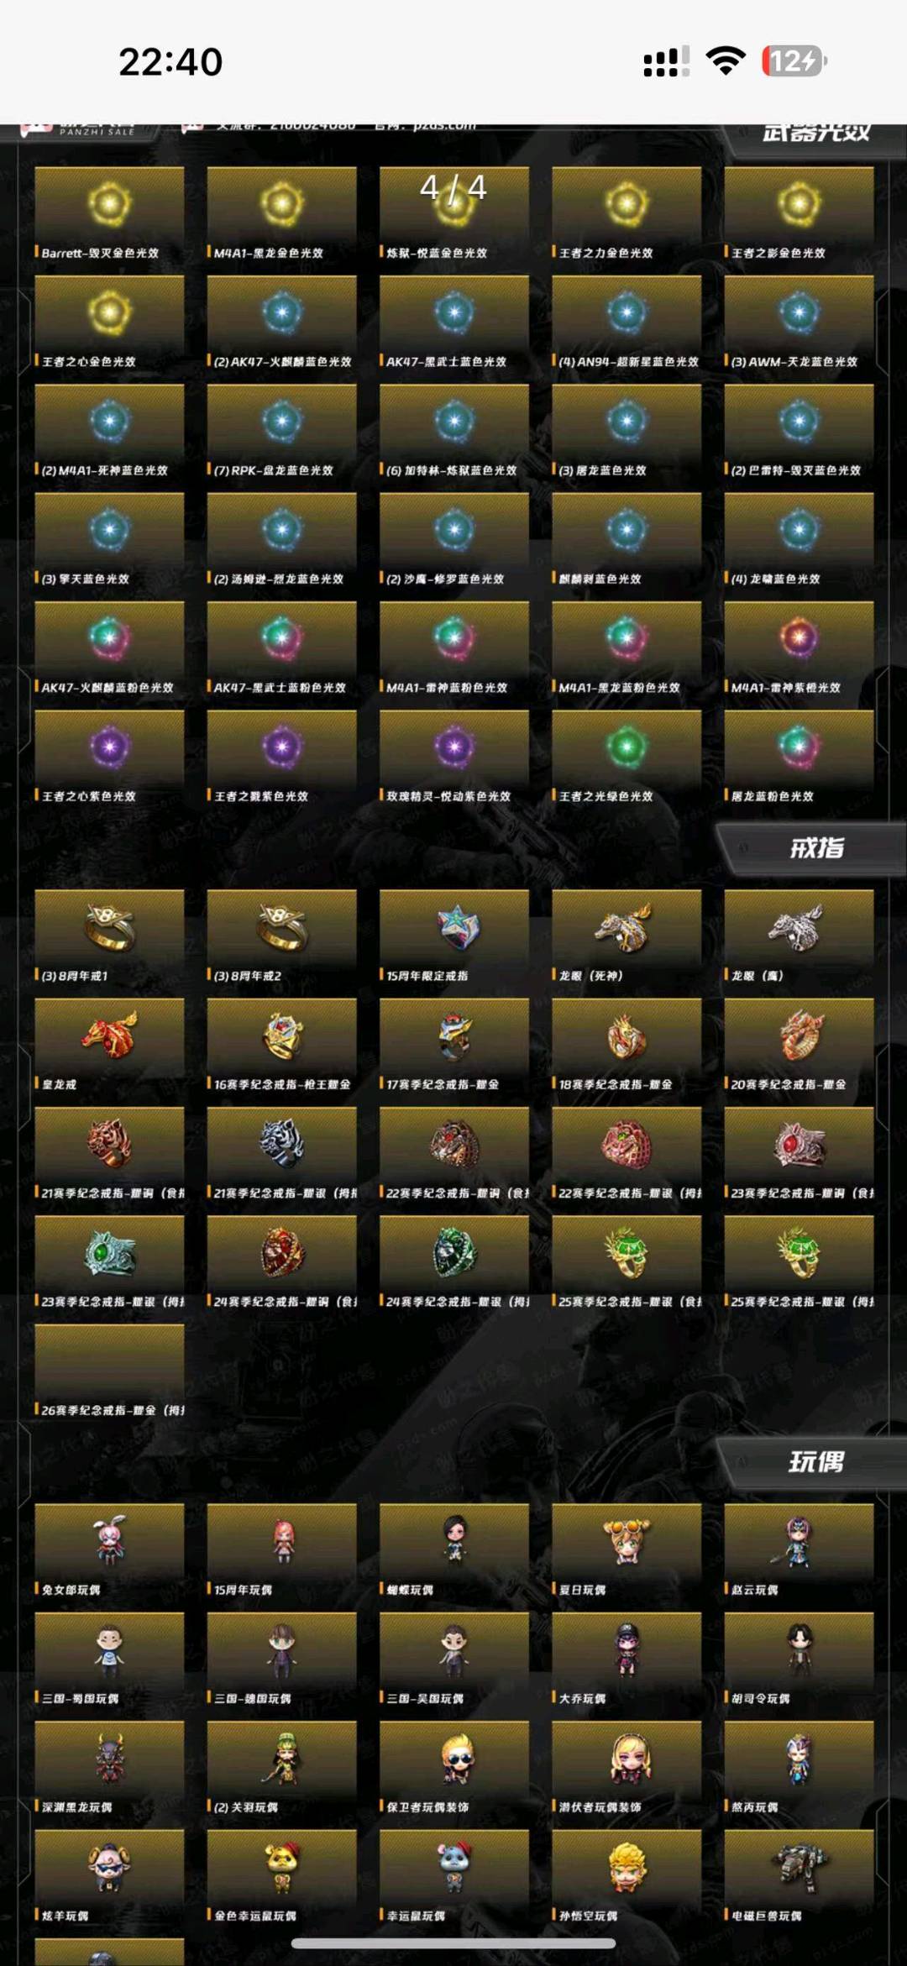
Task: Tap the 玩偶 section header
Action: pos(815,1462)
